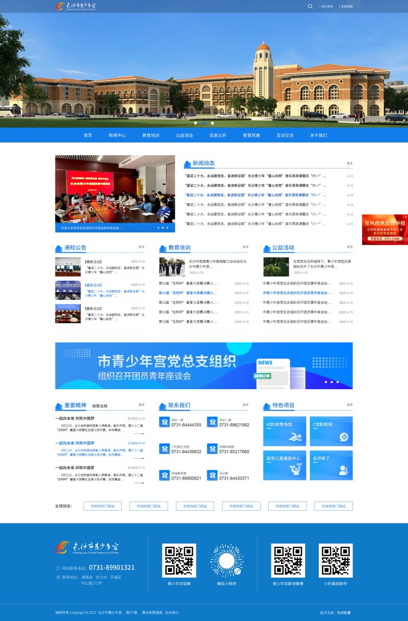Viewport: 408px width, 621px height.
Task: Open the 名师来了 teachers tile
Action: tap(331, 465)
